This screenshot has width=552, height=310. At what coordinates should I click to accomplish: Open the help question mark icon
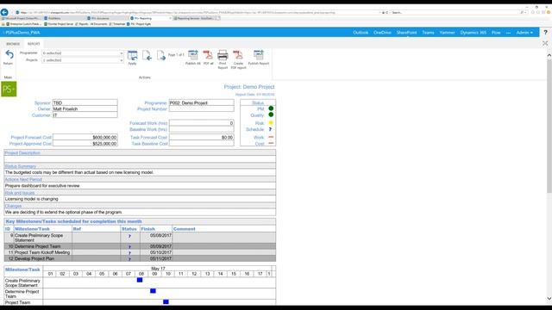click(x=545, y=33)
